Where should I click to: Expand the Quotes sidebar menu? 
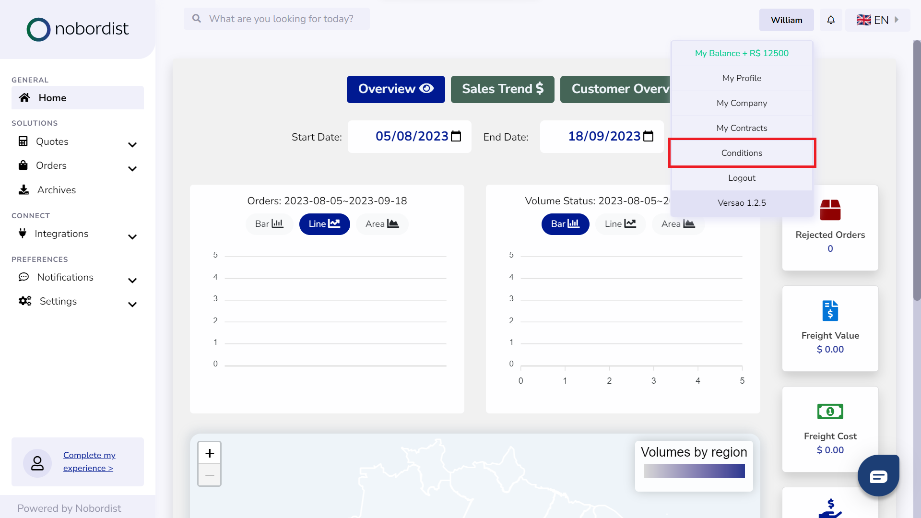click(x=132, y=144)
